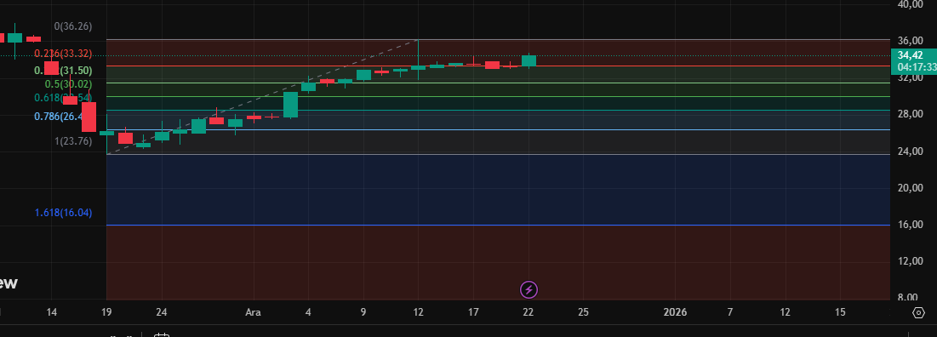
Task: Click price axis label 20,00
Action: [x=911, y=188]
